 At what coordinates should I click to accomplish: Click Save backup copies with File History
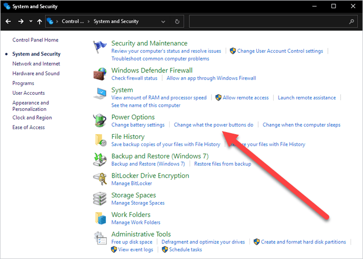tap(165, 145)
